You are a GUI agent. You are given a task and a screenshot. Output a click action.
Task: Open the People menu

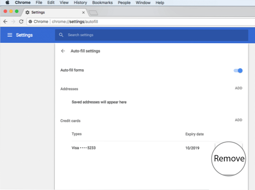pos(124,3)
